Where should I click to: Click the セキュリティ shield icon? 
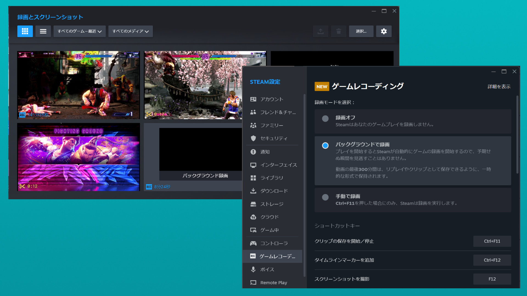click(x=253, y=138)
